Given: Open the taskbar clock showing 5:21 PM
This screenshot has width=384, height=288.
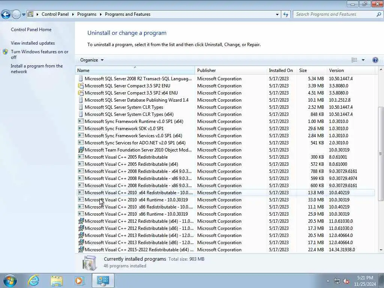Looking at the screenshot, I should tap(365, 281).
